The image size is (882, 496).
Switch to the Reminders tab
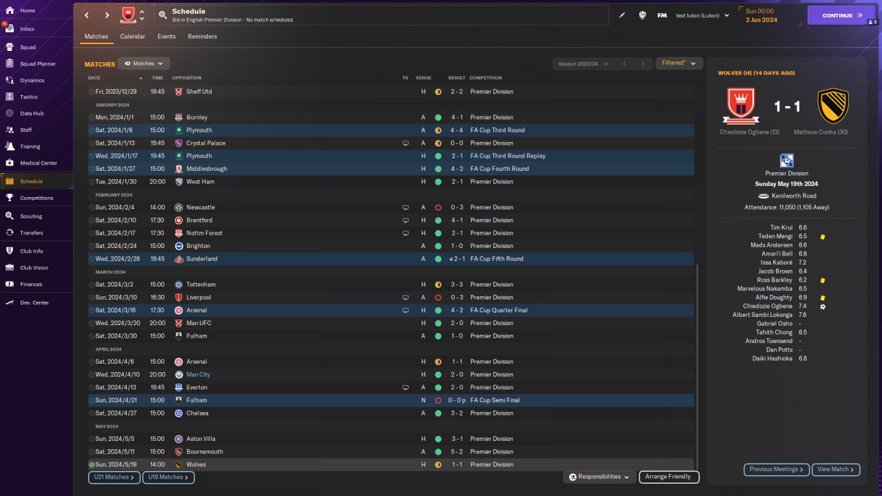202,37
